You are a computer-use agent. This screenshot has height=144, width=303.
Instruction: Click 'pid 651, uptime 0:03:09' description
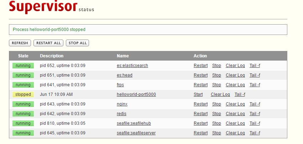[x=63, y=75]
